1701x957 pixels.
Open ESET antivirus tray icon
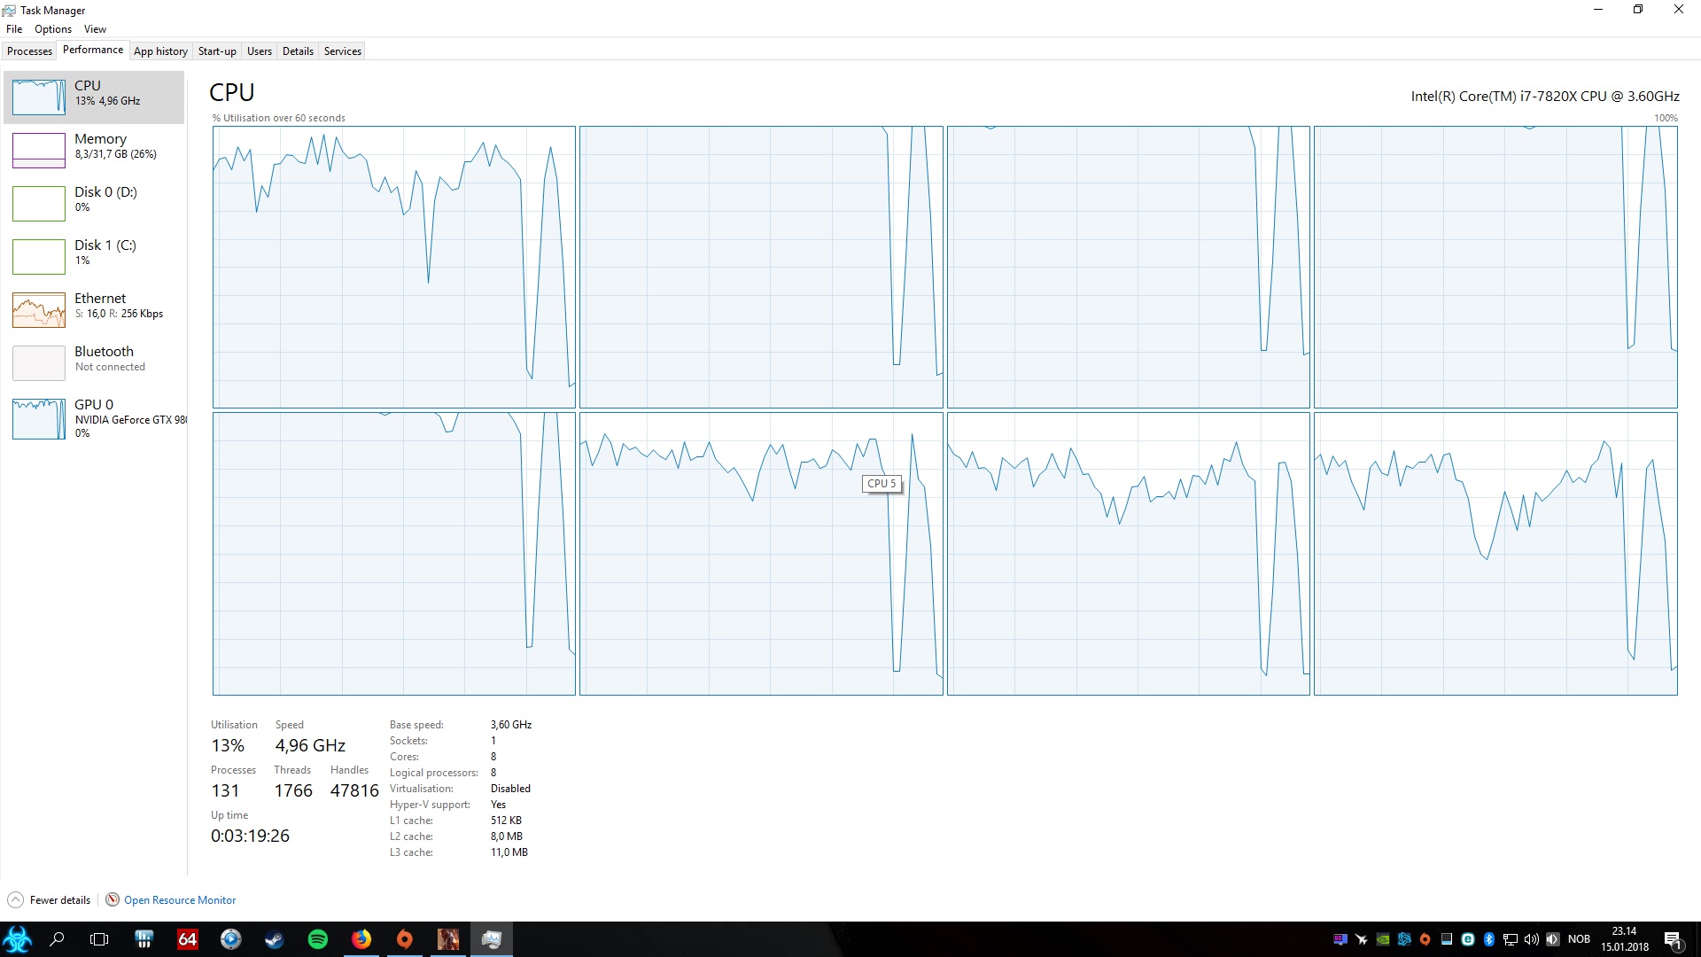click(x=1468, y=939)
